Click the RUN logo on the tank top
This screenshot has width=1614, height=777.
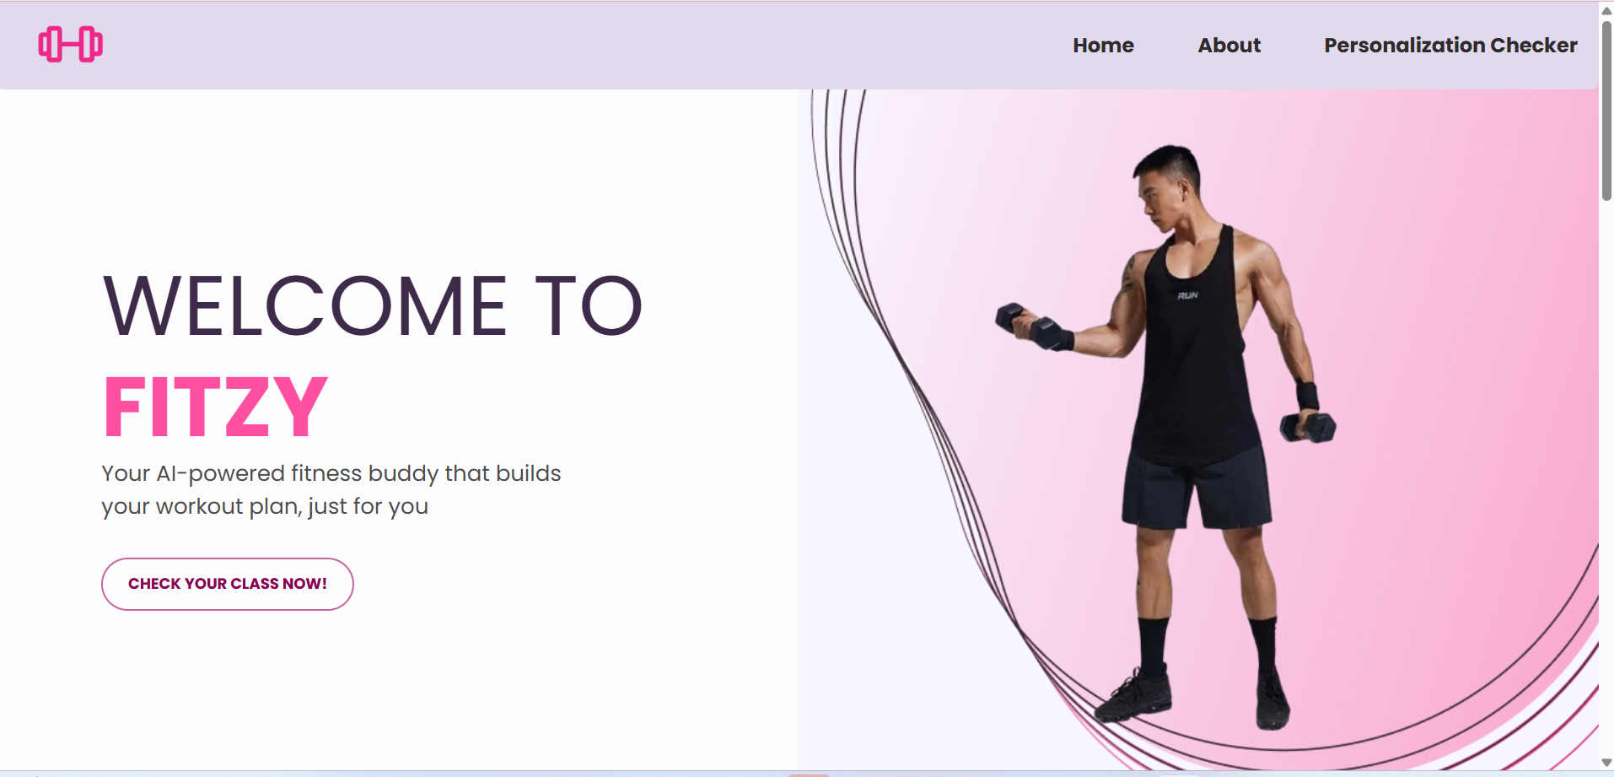click(1187, 295)
